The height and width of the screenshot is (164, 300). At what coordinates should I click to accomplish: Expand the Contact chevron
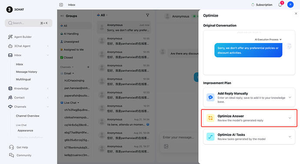[x=48, y=97]
